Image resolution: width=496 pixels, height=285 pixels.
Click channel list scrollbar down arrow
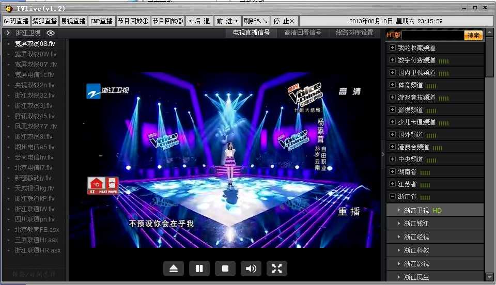(489, 277)
